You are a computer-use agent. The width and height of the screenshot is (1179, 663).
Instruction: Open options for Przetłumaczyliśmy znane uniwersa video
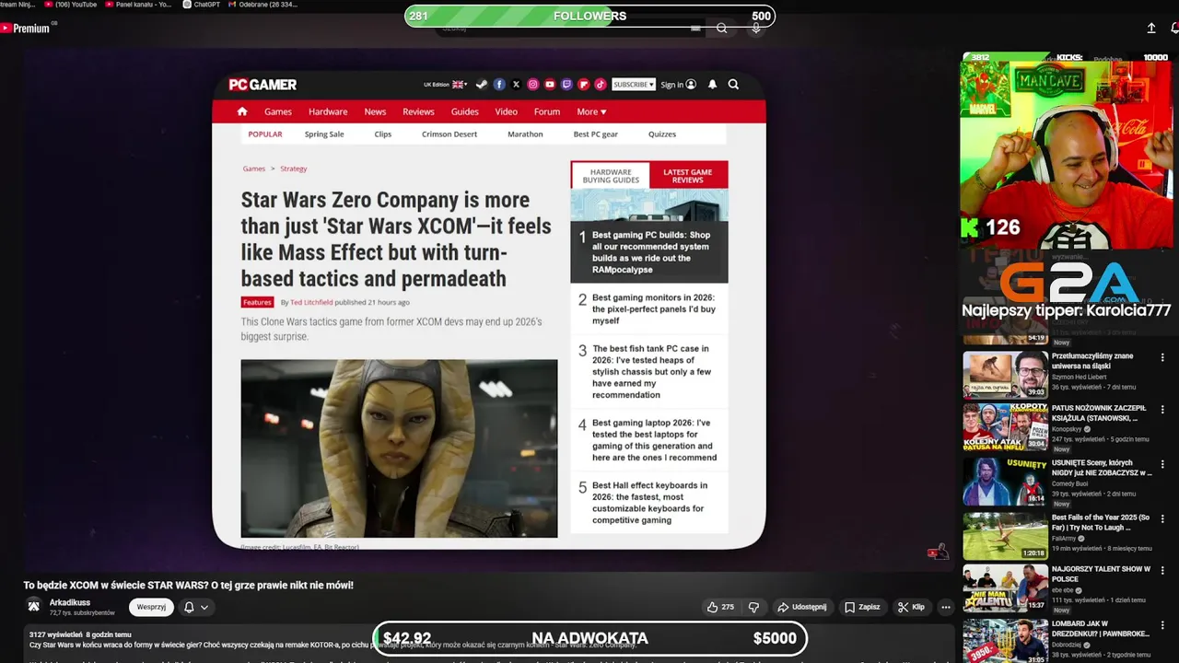click(1162, 357)
